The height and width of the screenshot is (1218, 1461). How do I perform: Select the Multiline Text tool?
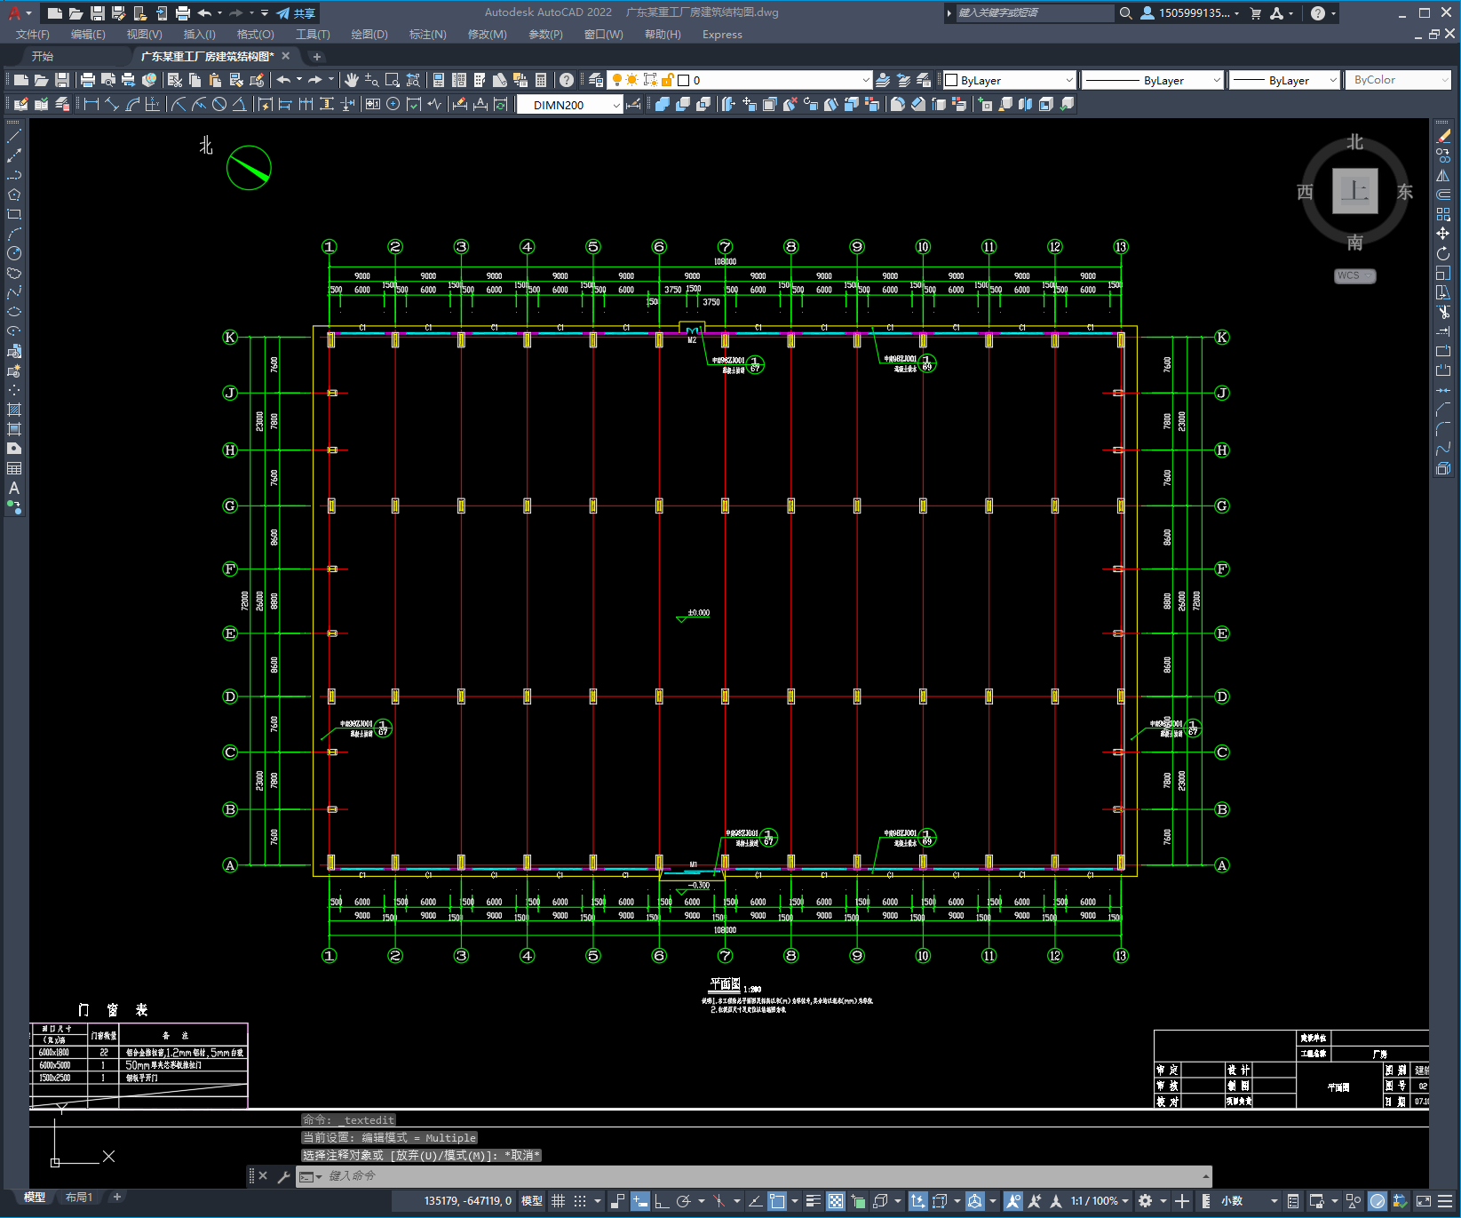point(14,488)
